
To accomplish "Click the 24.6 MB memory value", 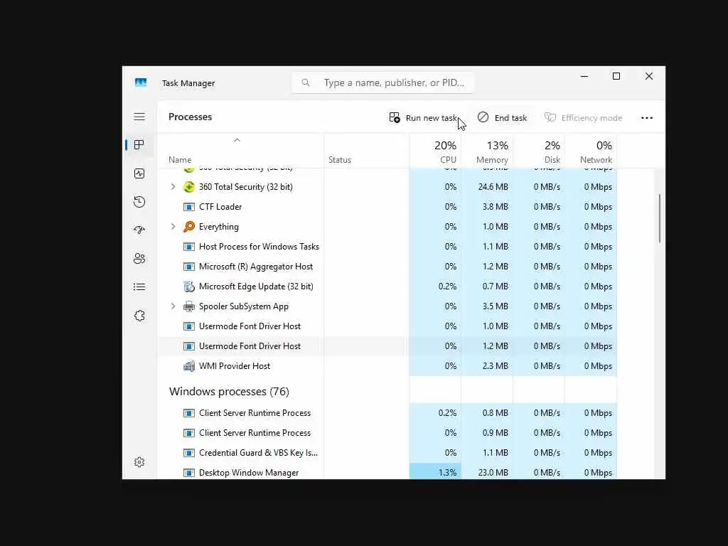I will pyautogui.click(x=493, y=187).
